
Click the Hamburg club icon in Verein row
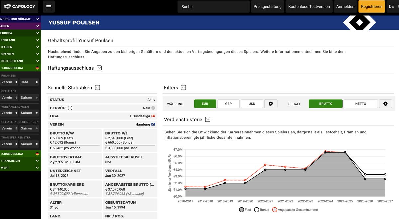pyautogui.click(x=153, y=124)
